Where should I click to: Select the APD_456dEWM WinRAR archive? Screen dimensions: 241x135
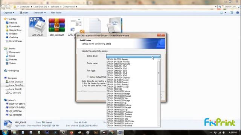[x=57, y=27]
